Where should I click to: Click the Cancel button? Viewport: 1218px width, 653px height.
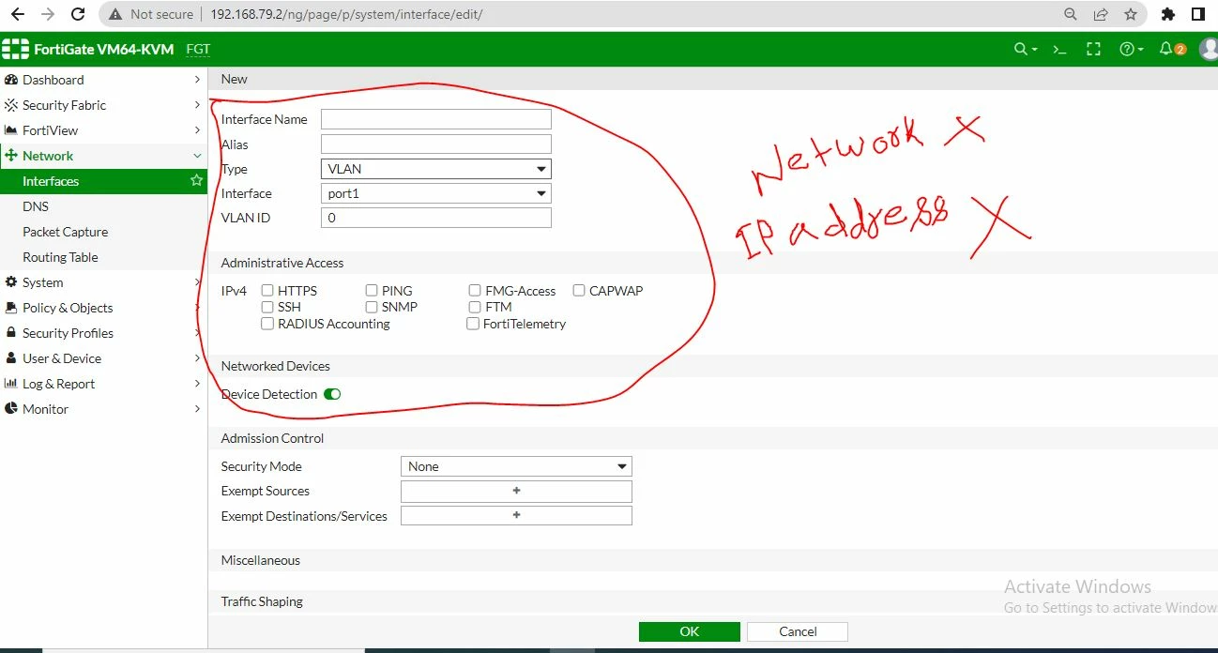(798, 631)
